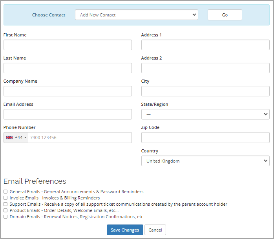Click the Save Changes button
274x239 pixels.
coord(125,230)
